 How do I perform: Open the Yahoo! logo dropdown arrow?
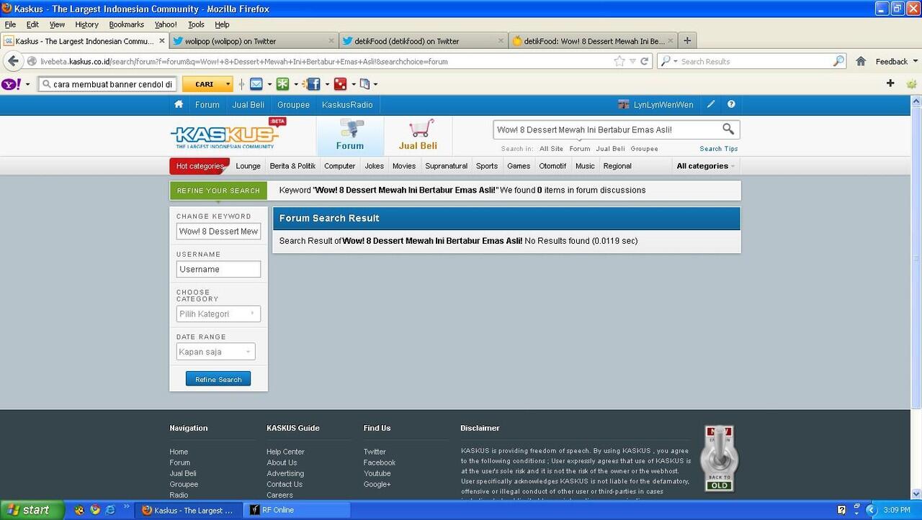pos(27,84)
